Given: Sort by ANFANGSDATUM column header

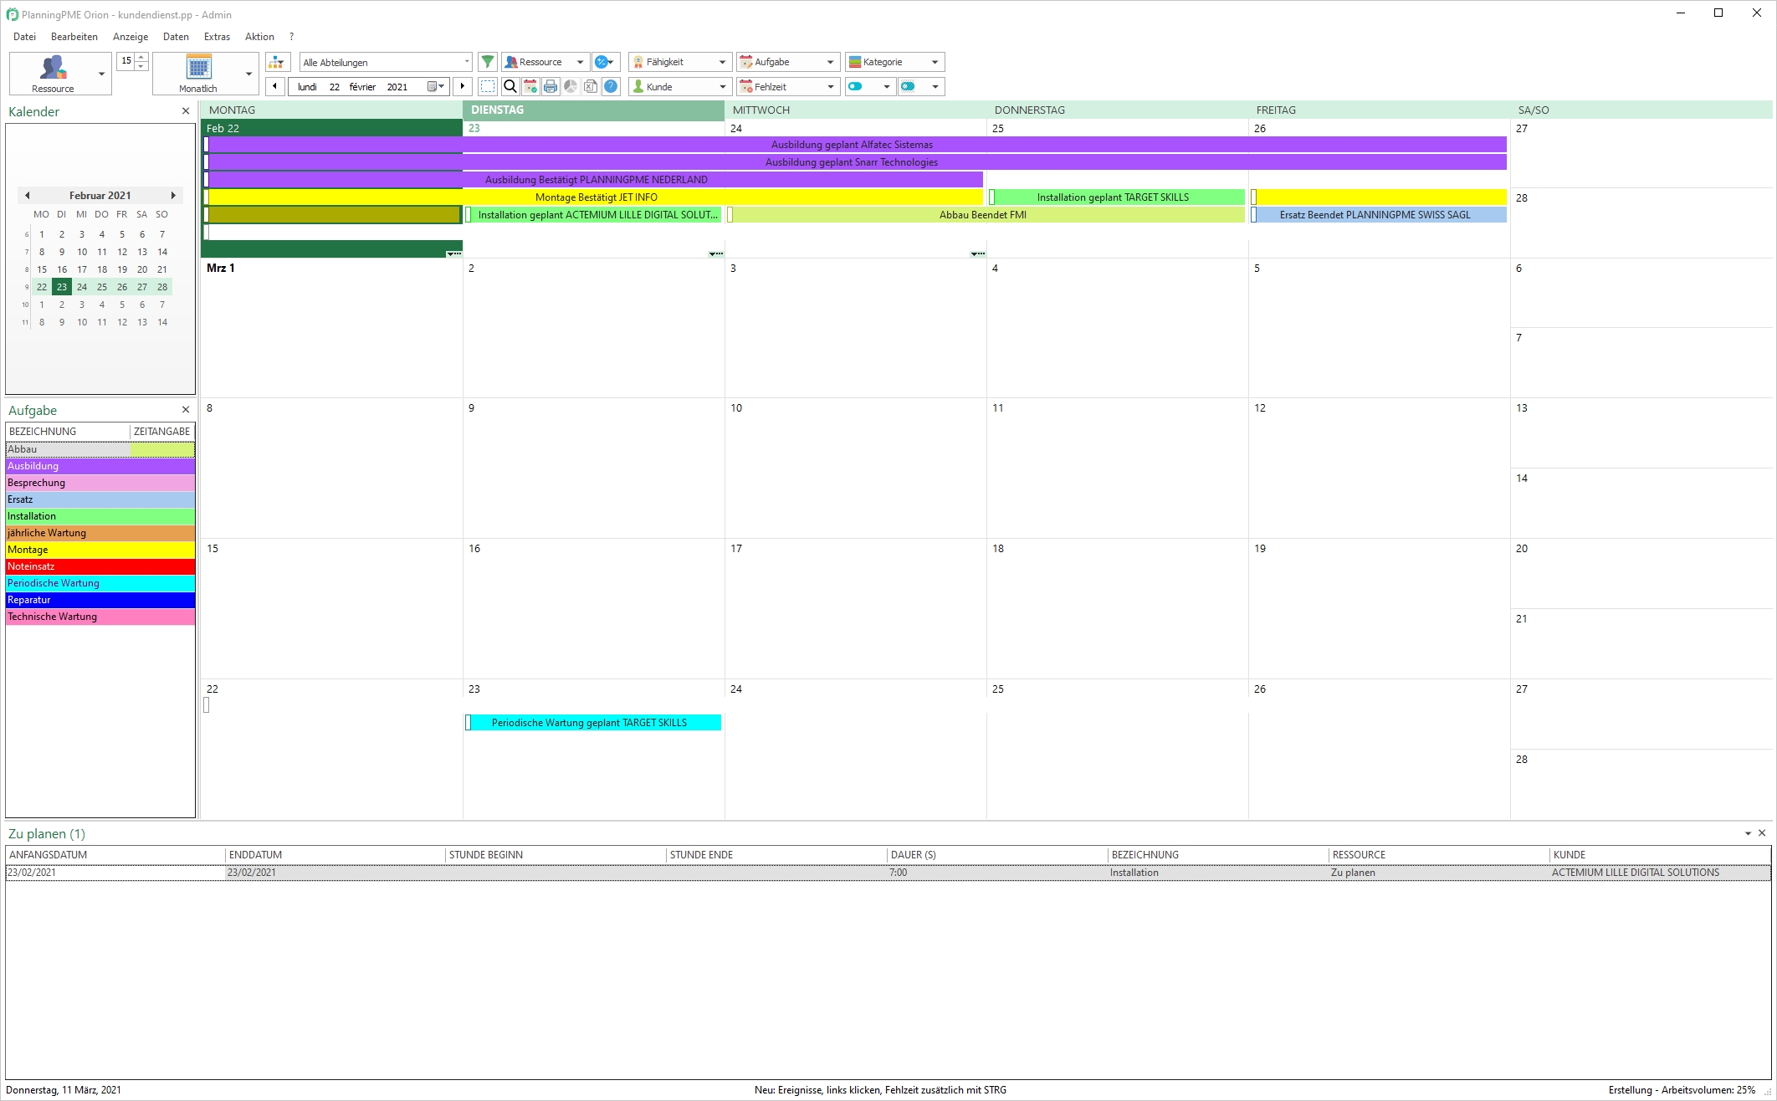Looking at the screenshot, I should [x=115, y=855].
